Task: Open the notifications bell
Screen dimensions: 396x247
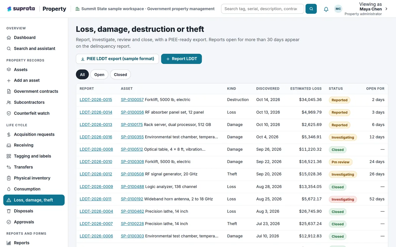Action: 326,9
